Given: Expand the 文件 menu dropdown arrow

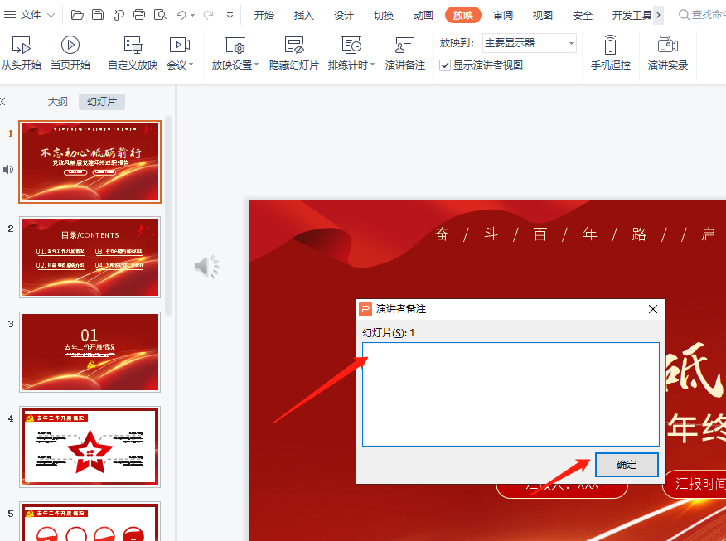Looking at the screenshot, I should (51, 15).
